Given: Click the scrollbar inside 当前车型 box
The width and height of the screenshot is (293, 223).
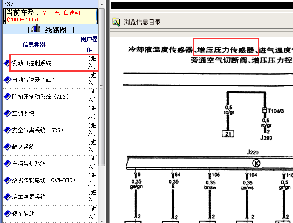Looking at the screenshot, I should click(x=97, y=16).
